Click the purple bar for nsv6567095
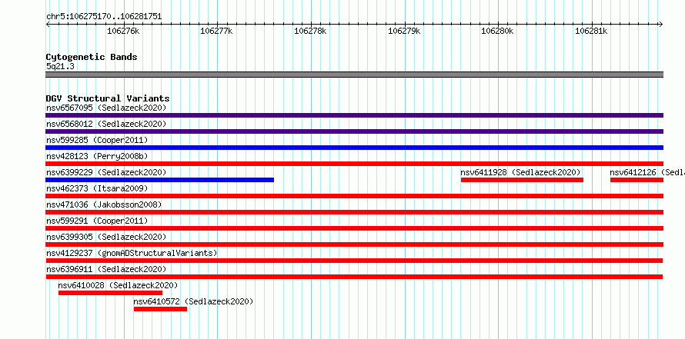This screenshot has width=685, height=339. click(x=354, y=115)
